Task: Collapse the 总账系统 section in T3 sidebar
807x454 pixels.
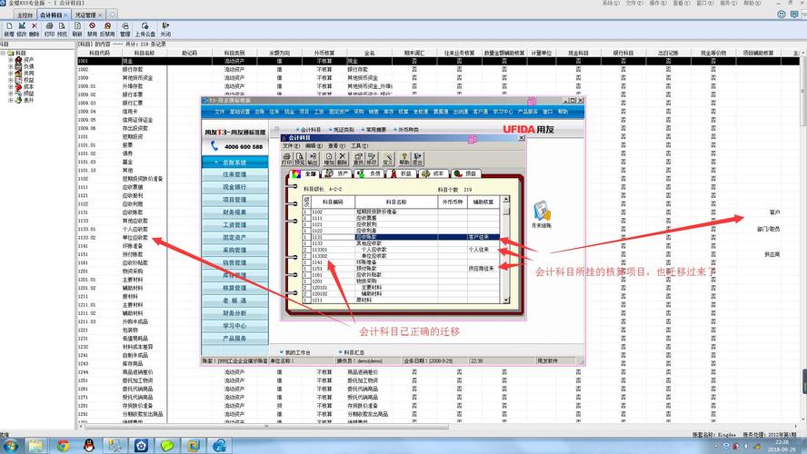Action: pos(234,163)
